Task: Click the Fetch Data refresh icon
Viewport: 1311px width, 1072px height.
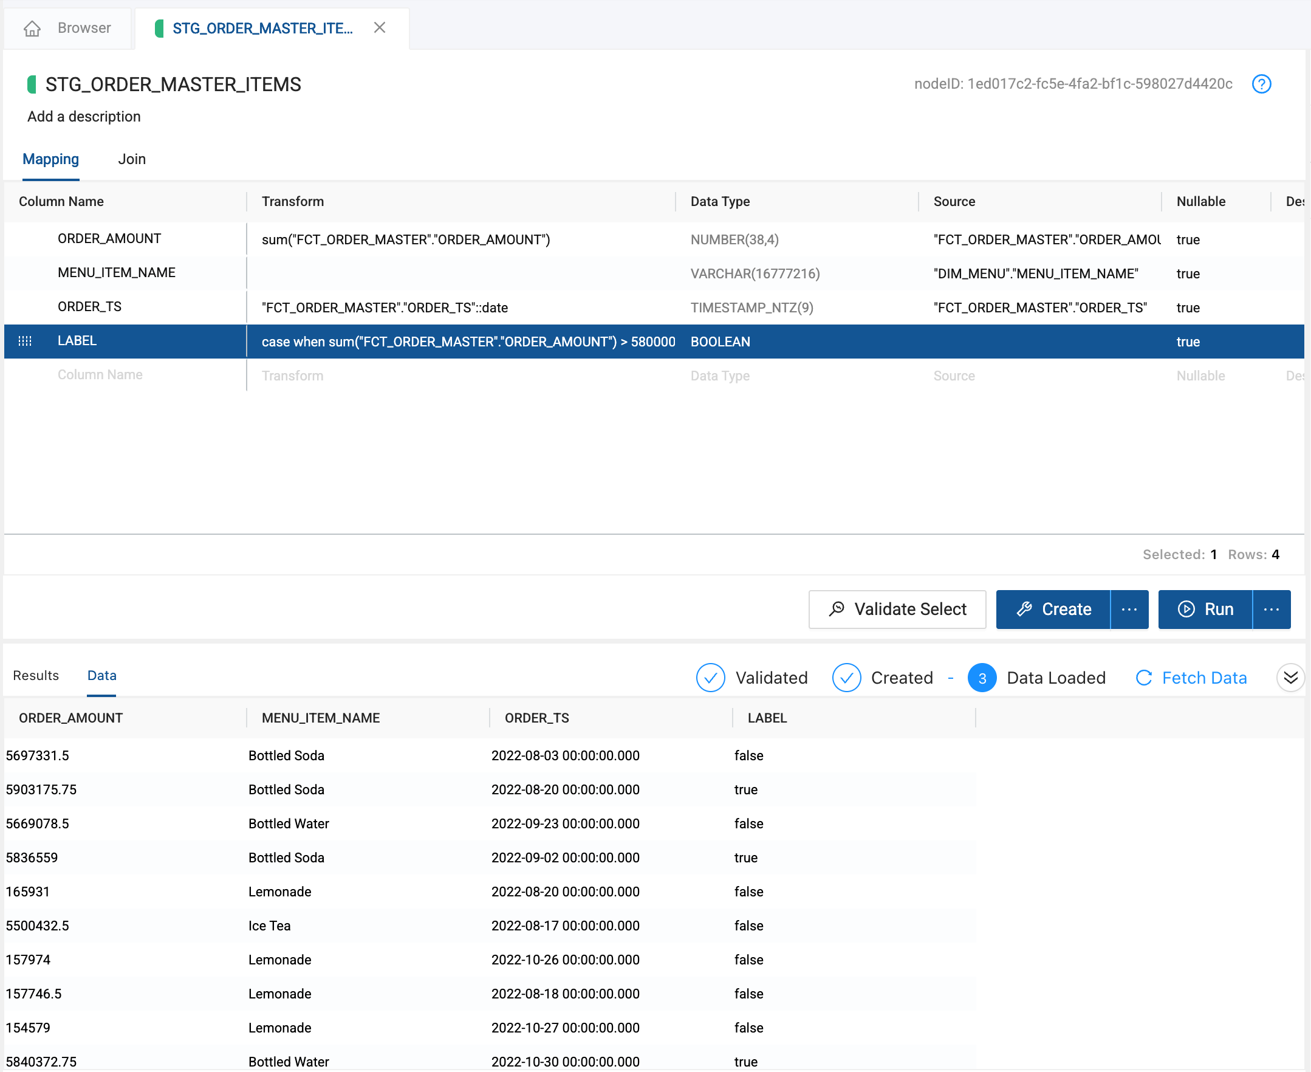Action: click(1144, 678)
